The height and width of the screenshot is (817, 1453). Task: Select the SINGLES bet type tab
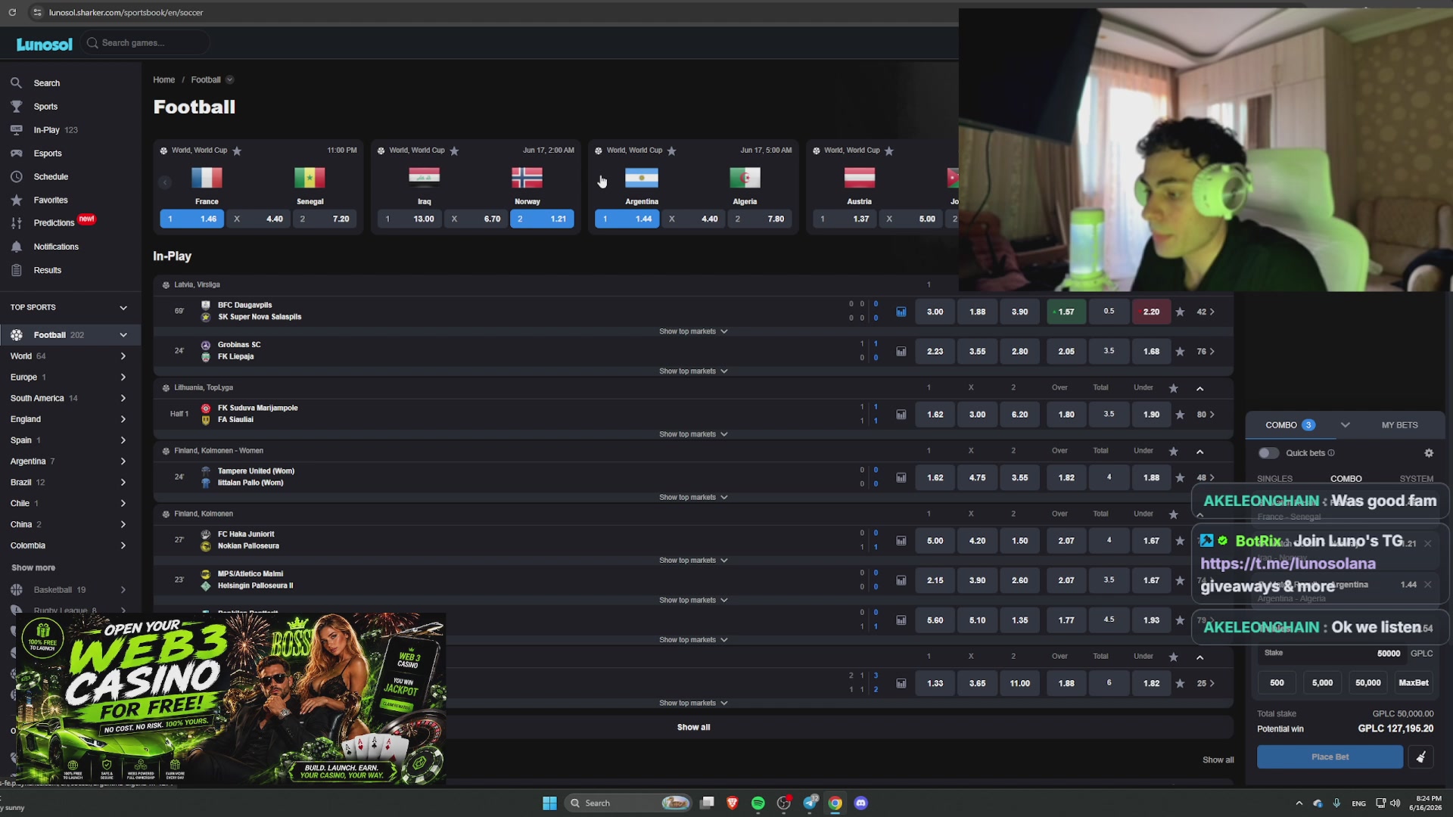(1274, 479)
